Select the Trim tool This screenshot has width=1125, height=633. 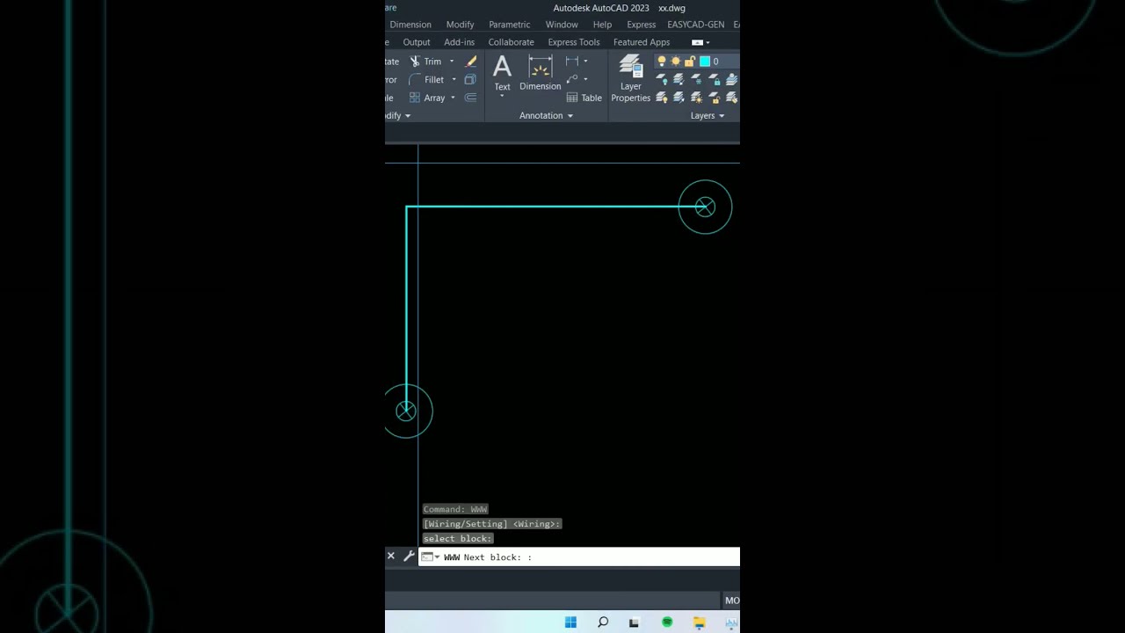(x=425, y=62)
